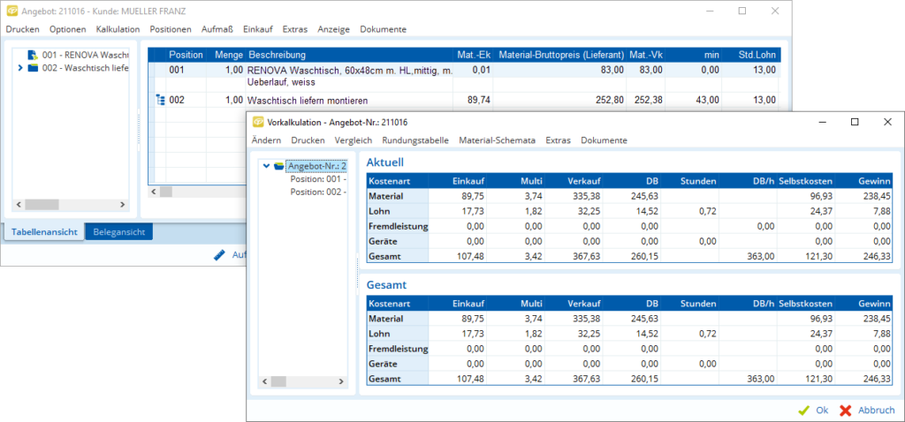Click the green checkmark Ok icon
Screen dimensions: 905x422
[x=803, y=410]
